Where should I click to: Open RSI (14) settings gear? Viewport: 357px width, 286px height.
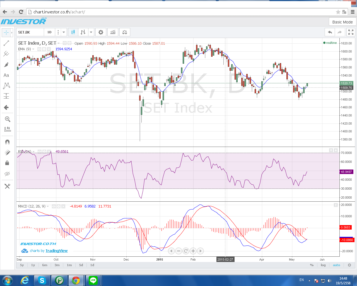tap(44, 152)
